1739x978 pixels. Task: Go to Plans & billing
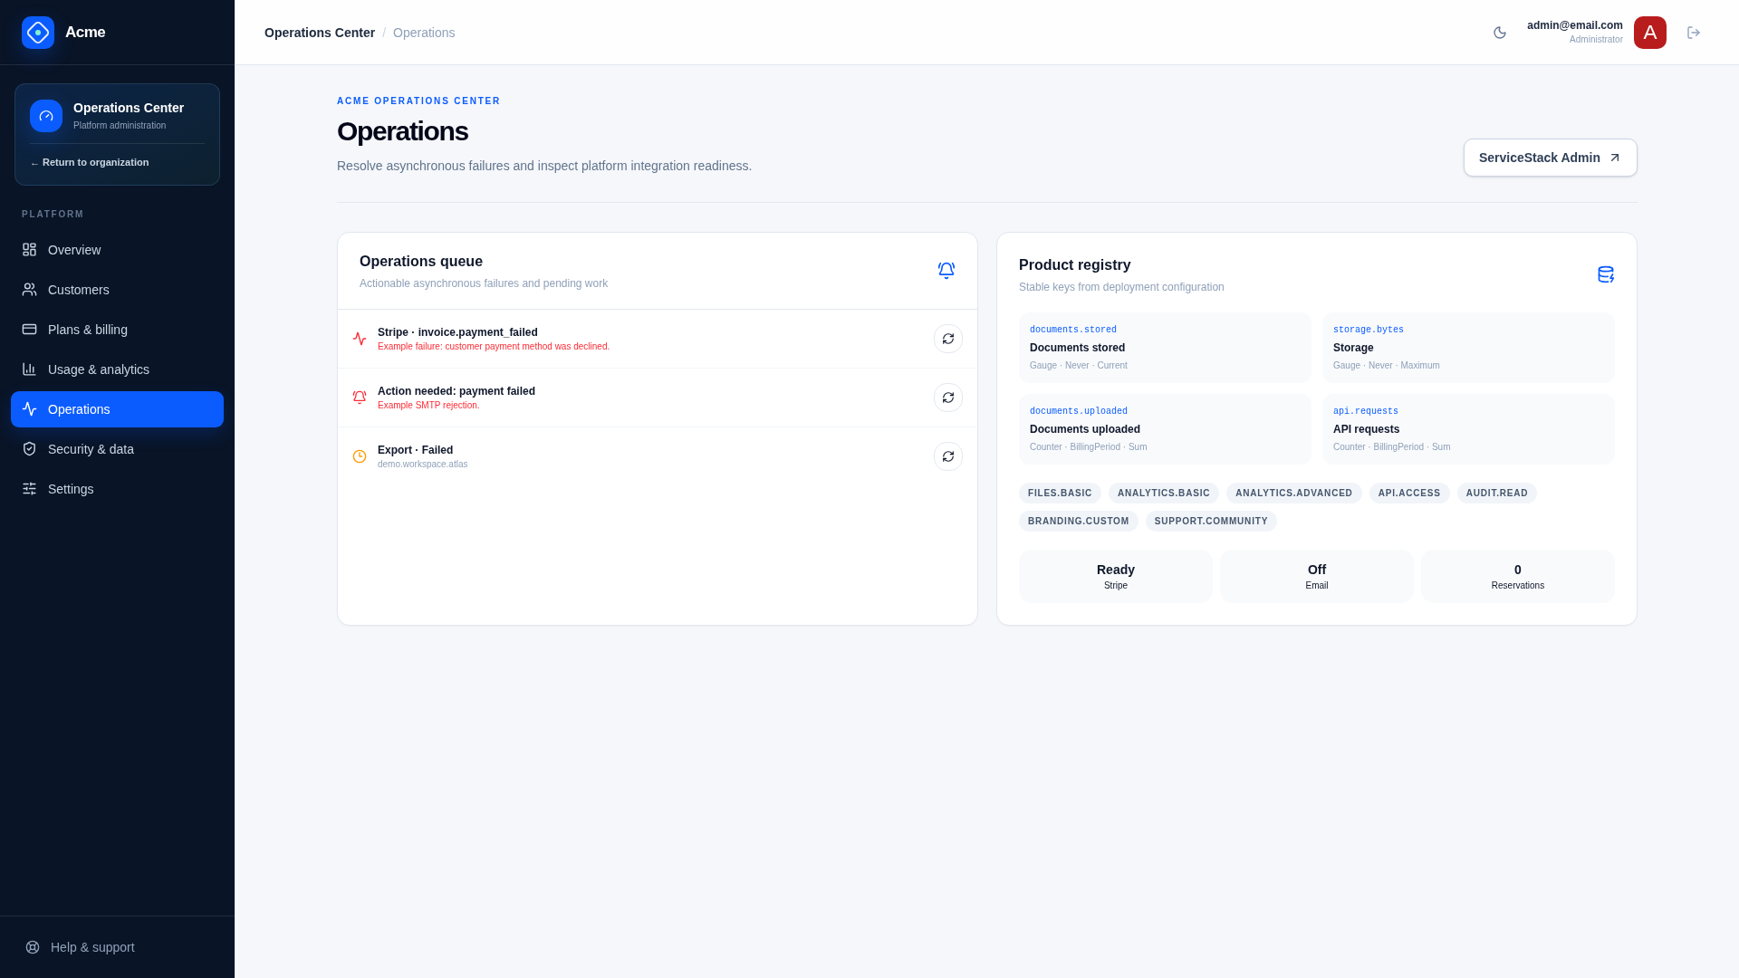tap(117, 330)
